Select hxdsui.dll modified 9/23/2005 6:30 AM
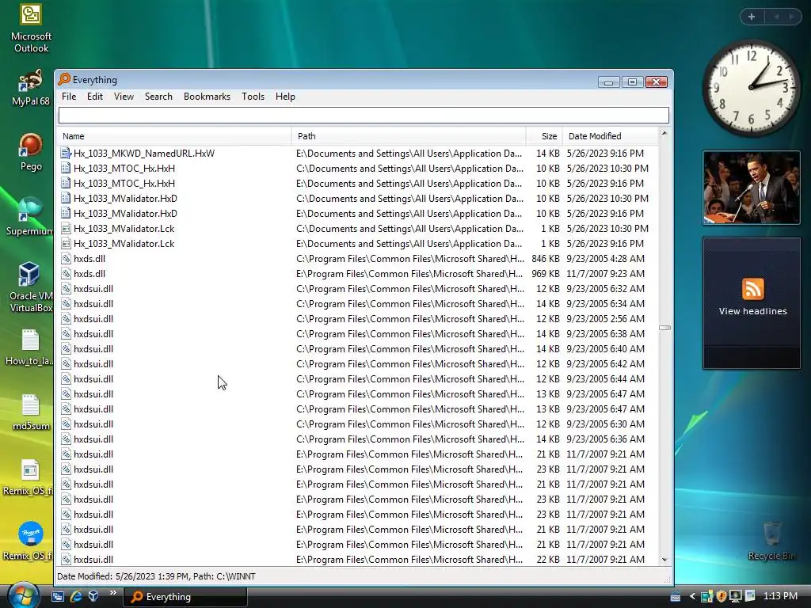Image resolution: width=811 pixels, height=608 pixels. [x=93, y=424]
